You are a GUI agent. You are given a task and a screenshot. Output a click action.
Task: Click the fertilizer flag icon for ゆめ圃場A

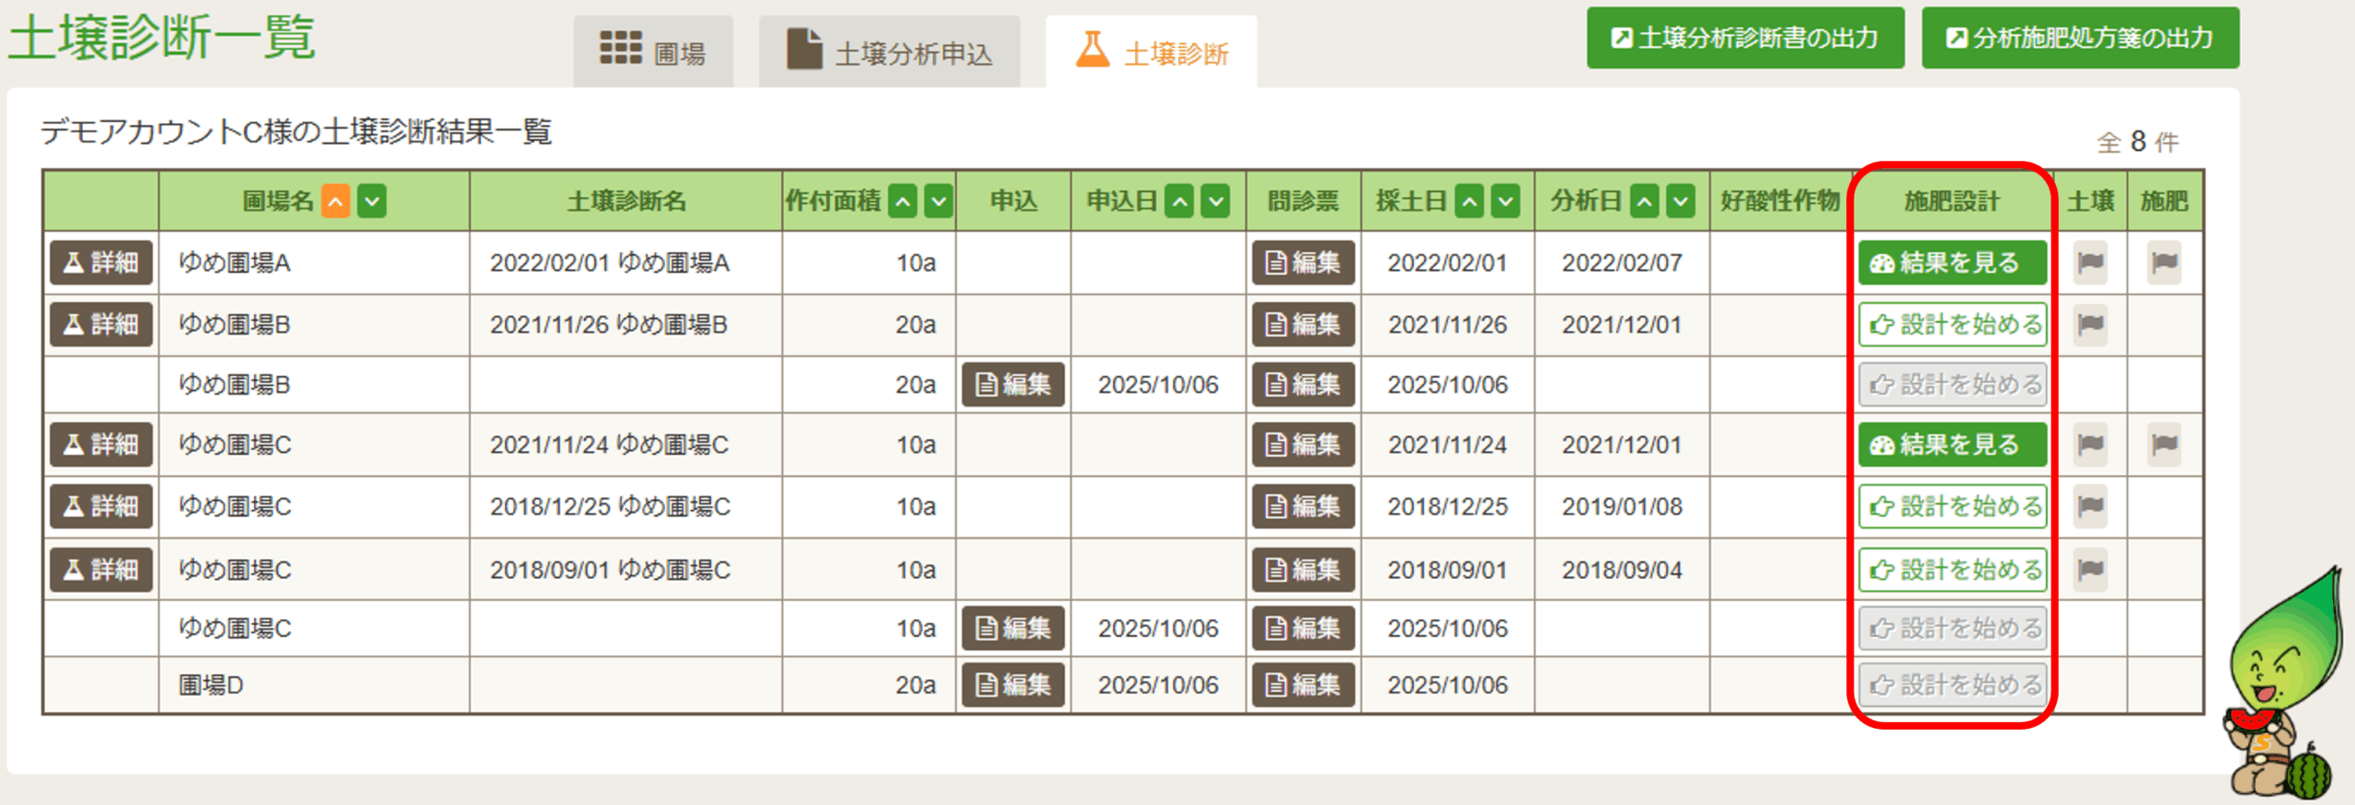coord(2164,263)
